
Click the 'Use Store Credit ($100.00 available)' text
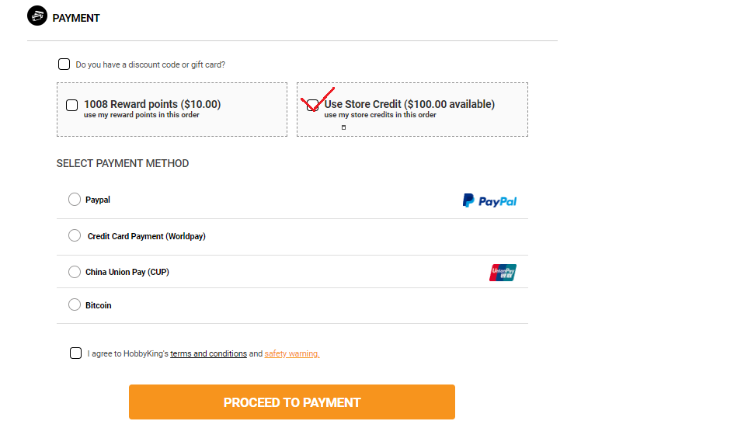point(409,104)
